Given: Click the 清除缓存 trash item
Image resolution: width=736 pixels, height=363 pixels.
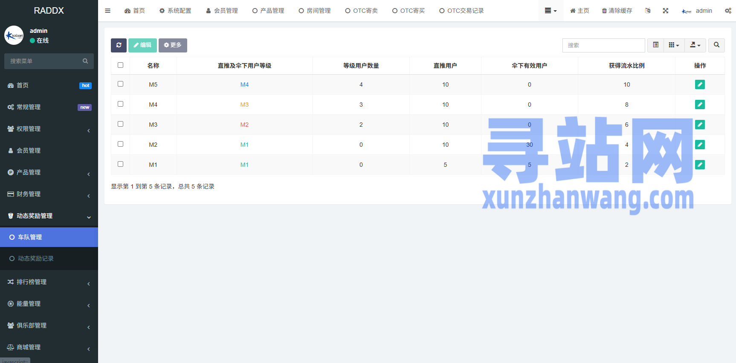Looking at the screenshot, I should tap(617, 11).
